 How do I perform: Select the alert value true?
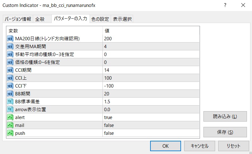tap(108, 117)
